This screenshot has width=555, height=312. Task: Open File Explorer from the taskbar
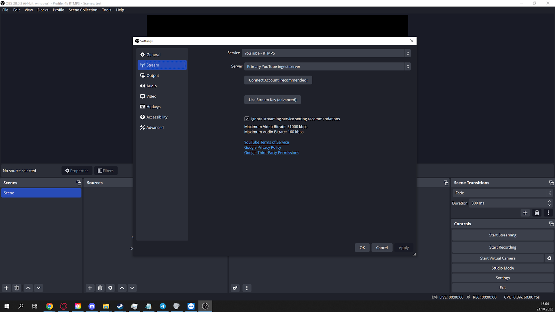click(106, 306)
